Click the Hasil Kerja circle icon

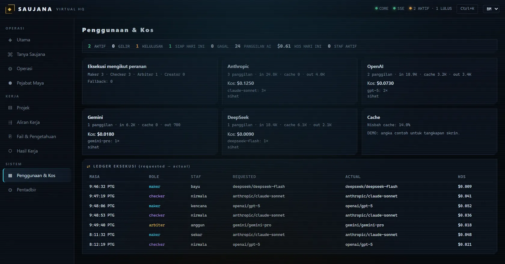coord(10,151)
